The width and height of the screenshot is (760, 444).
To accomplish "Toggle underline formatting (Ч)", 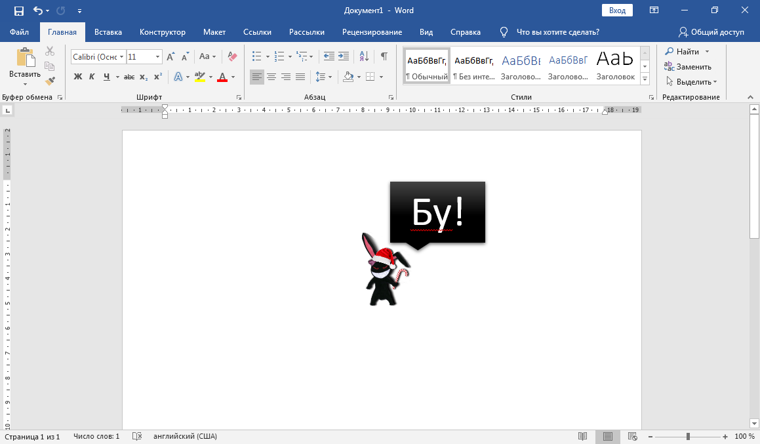I will (x=107, y=77).
